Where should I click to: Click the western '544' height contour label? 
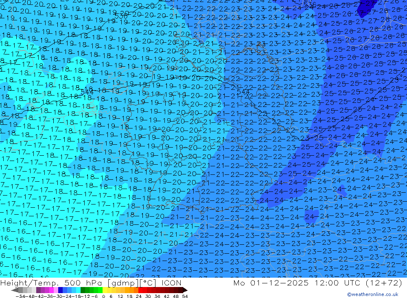pos(87,92)
